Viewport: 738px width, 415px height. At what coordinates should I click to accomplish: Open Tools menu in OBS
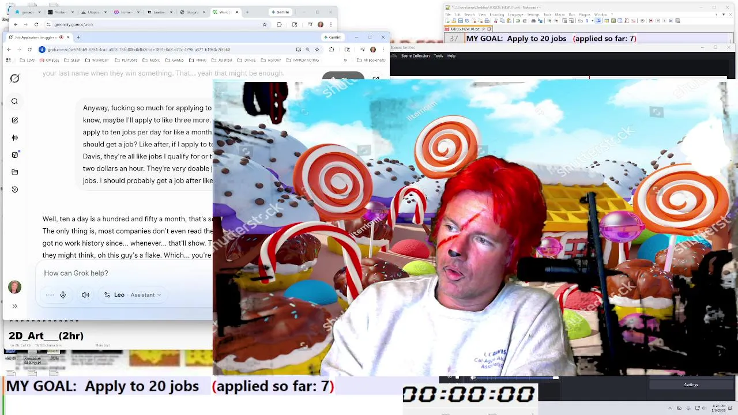pos(438,56)
